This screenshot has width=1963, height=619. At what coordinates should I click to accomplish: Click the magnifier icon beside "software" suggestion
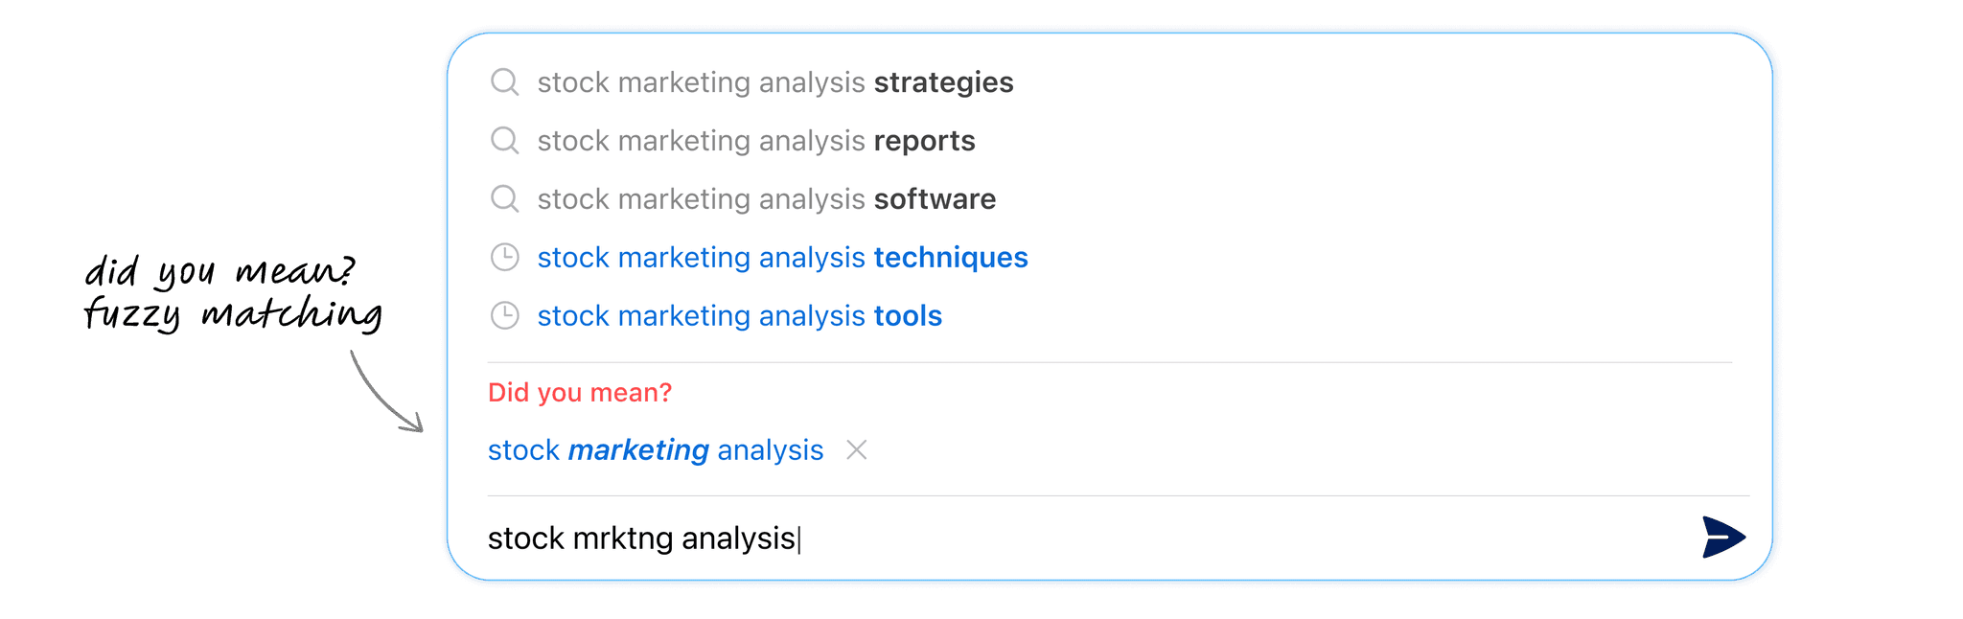point(504,199)
